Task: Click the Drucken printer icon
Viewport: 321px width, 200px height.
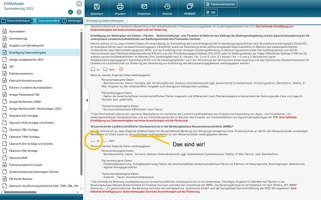Action: (x=120, y=7)
